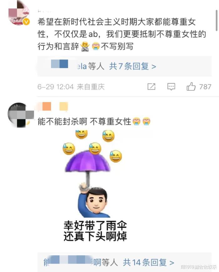Viewport: 219px width, 272px height.
Task: Click first crying emoji in second comment
Action: click(x=136, y=121)
